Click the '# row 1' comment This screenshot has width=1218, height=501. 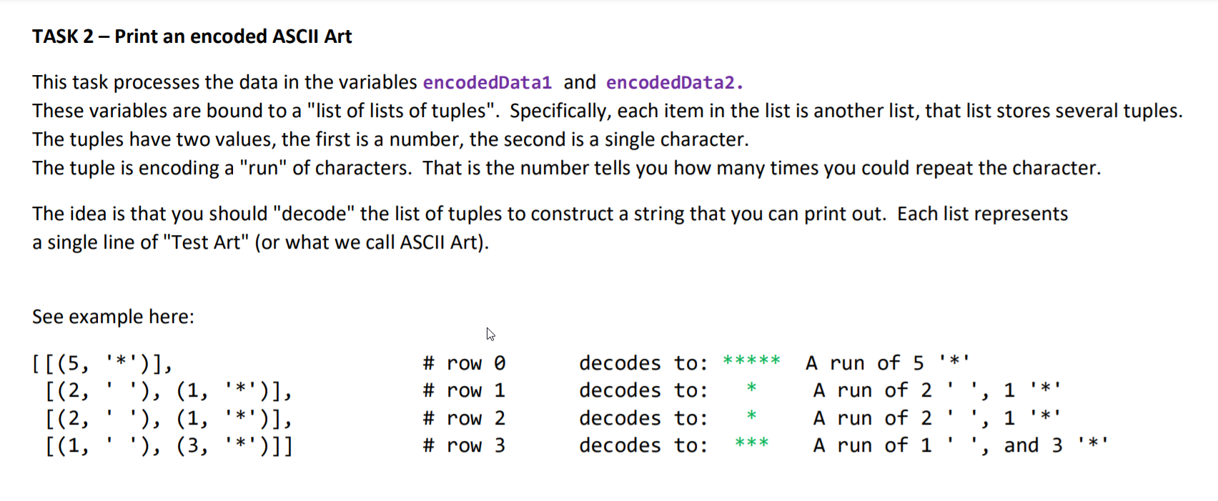click(x=464, y=391)
